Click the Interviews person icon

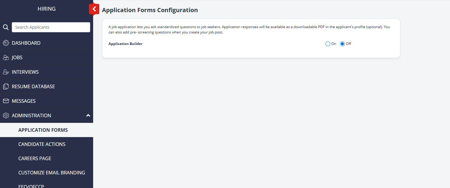coord(6,72)
